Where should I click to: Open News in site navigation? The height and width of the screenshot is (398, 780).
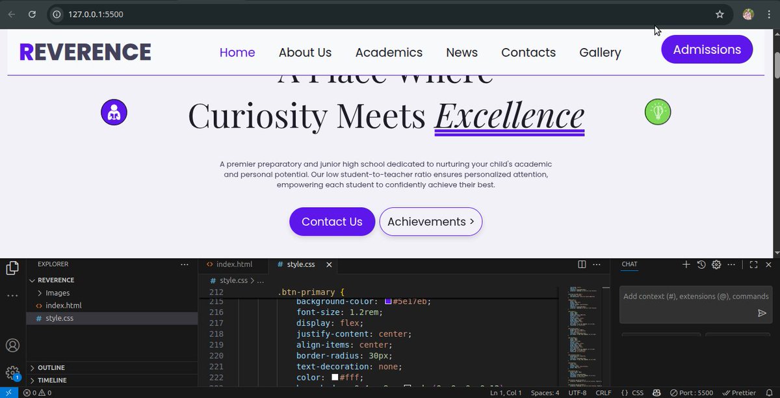pos(461,53)
